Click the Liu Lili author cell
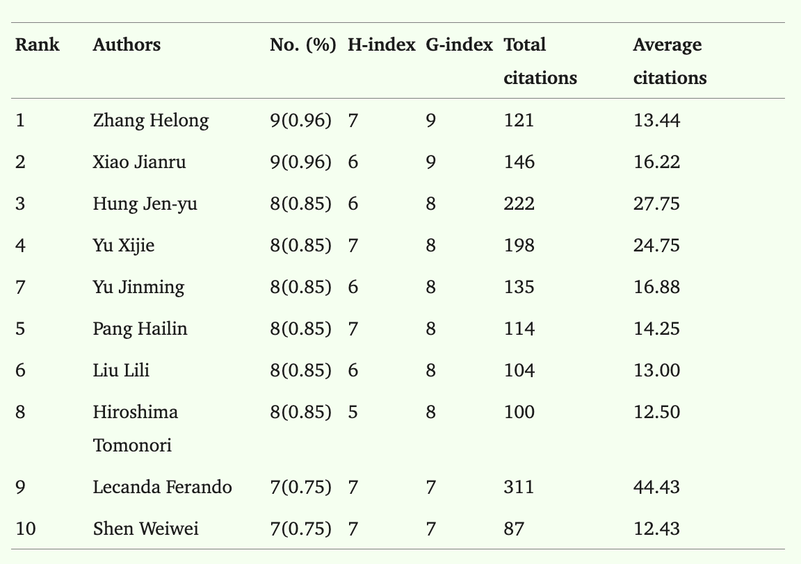This screenshot has height=564, width=801. tap(121, 370)
